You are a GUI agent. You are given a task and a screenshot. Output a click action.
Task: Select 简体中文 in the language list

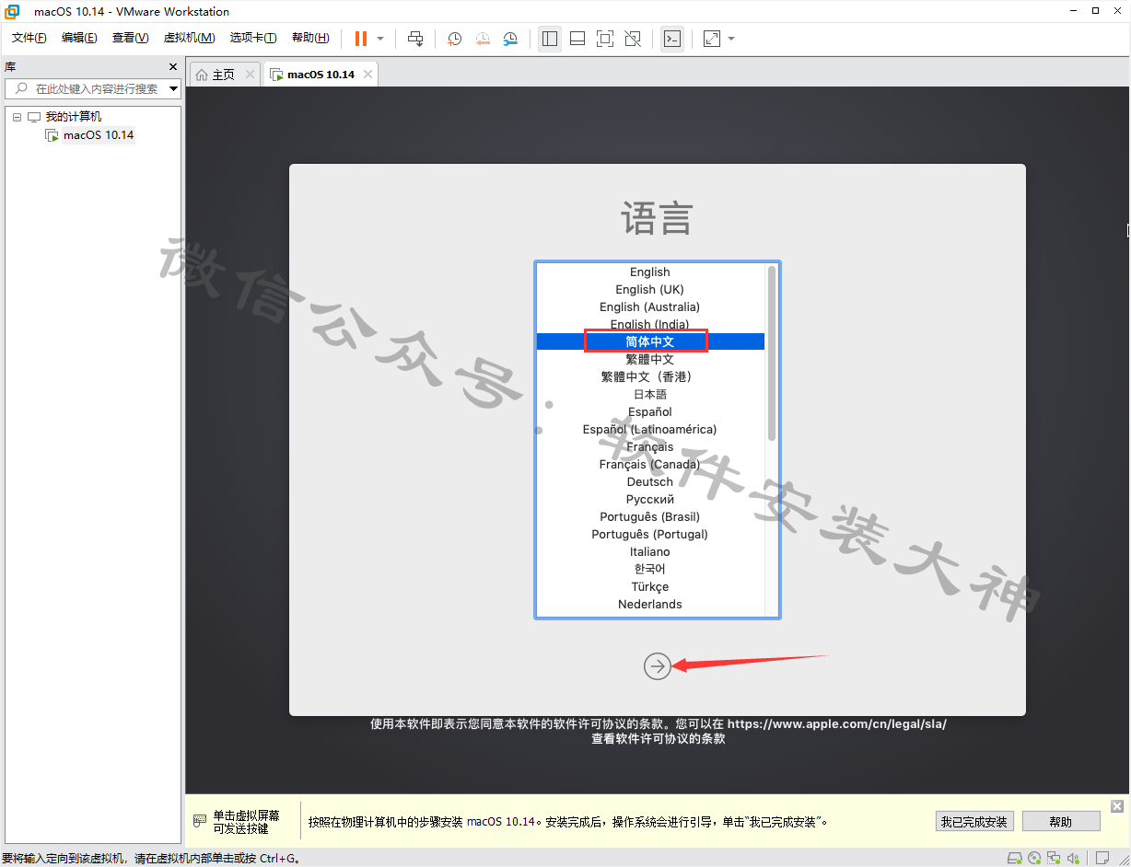(x=650, y=341)
